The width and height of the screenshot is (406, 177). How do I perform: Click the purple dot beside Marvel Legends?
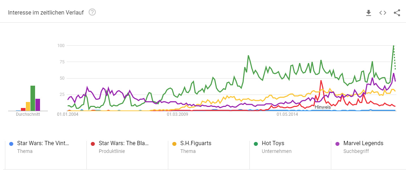(337, 144)
